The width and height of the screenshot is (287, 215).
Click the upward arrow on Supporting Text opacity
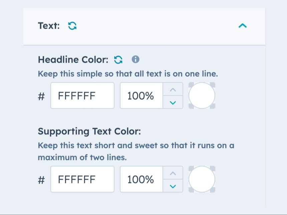point(173,173)
